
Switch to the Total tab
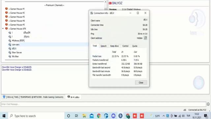click(95, 46)
